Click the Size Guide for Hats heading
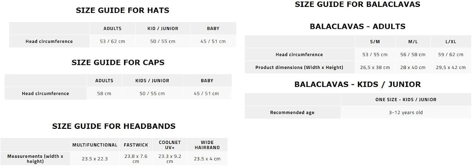This screenshot has height=166, width=472. 122,10
